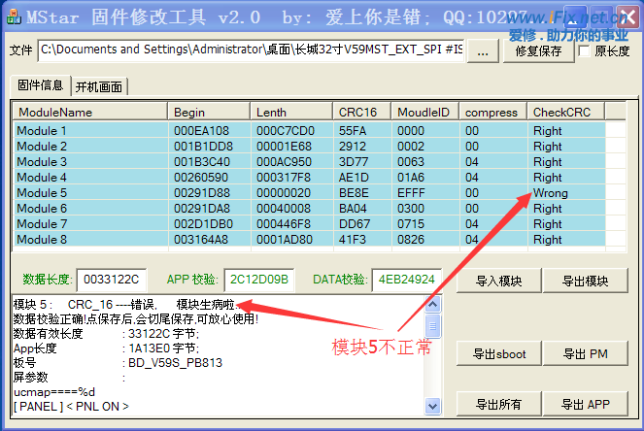Click the Begin column header
Image resolution: width=644 pixels, height=431 pixels.
pyautogui.click(x=209, y=112)
